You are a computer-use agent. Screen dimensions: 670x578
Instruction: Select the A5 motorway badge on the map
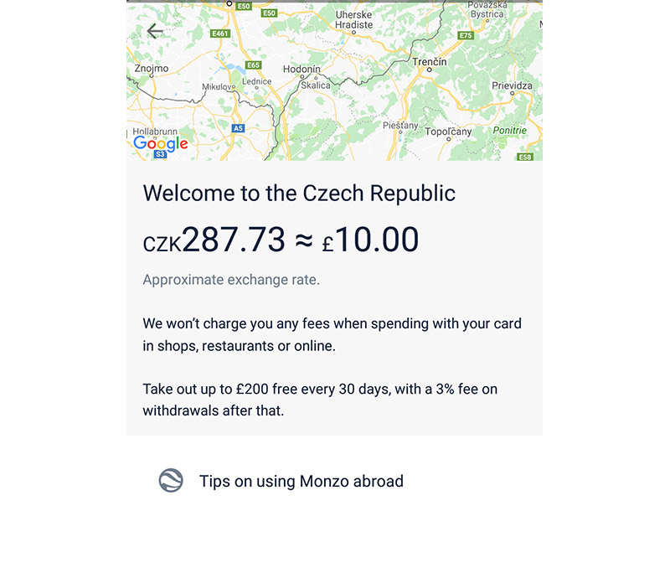tap(239, 128)
